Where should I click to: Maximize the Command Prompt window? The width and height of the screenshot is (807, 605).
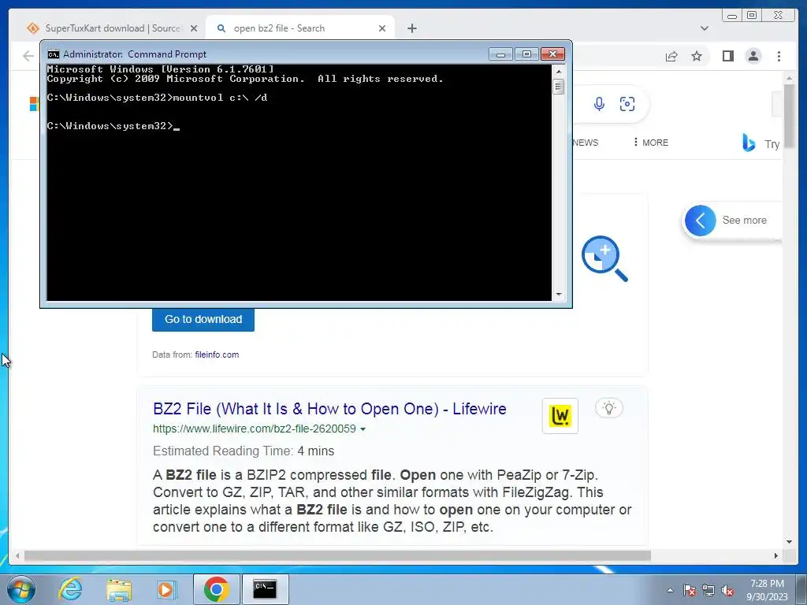(x=526, y=54)
